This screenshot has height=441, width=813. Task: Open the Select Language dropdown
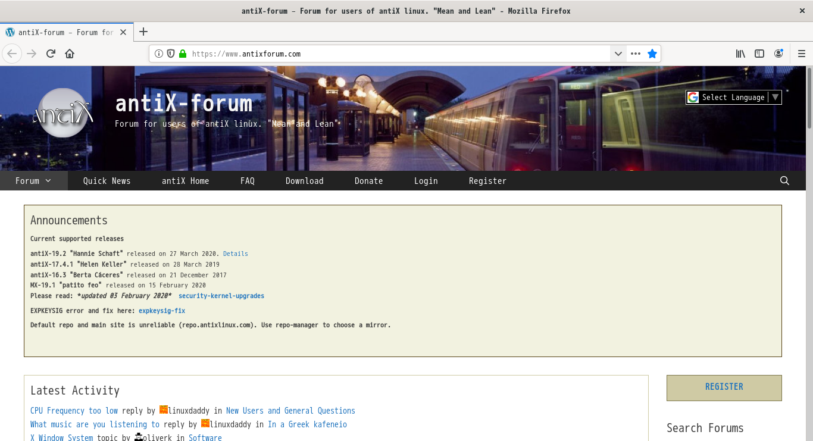[734, 97]
